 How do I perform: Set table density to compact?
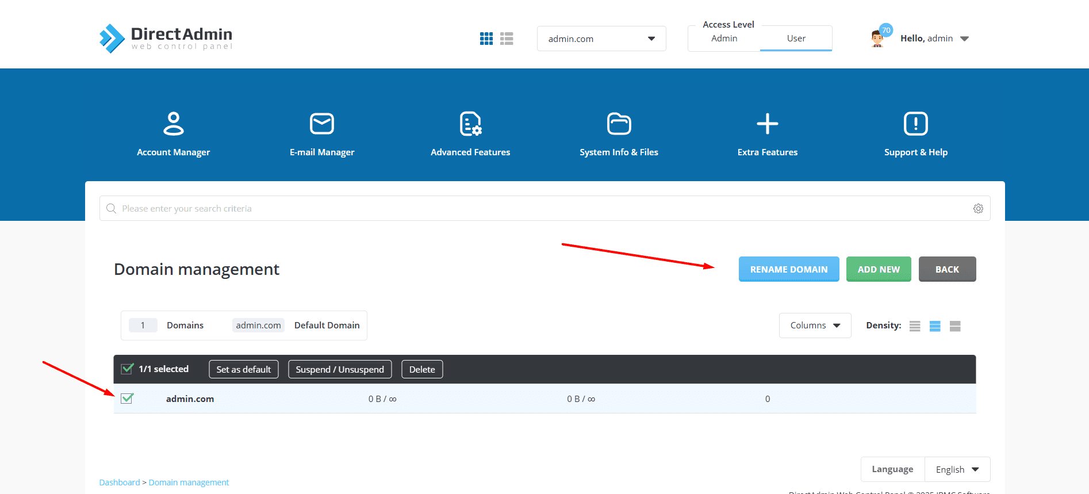(915, 326)
